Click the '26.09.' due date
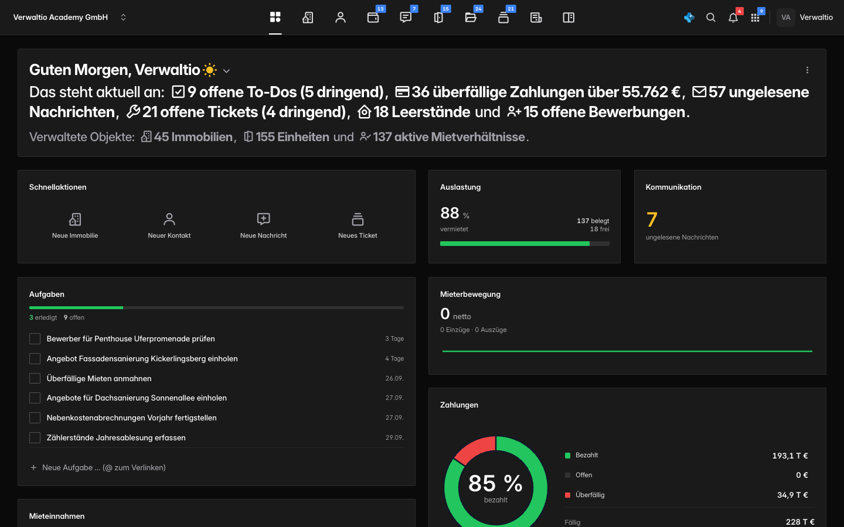 point(394,378)
